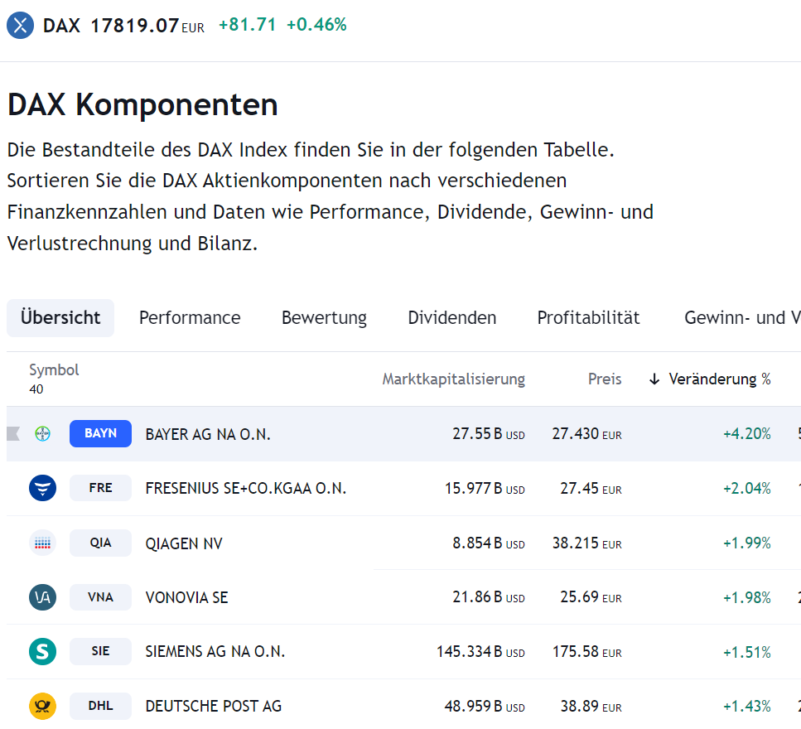Screen dimensions: 801x729
Task: Sort table by Marktkapitalisierung column
Action: [453, 379]
